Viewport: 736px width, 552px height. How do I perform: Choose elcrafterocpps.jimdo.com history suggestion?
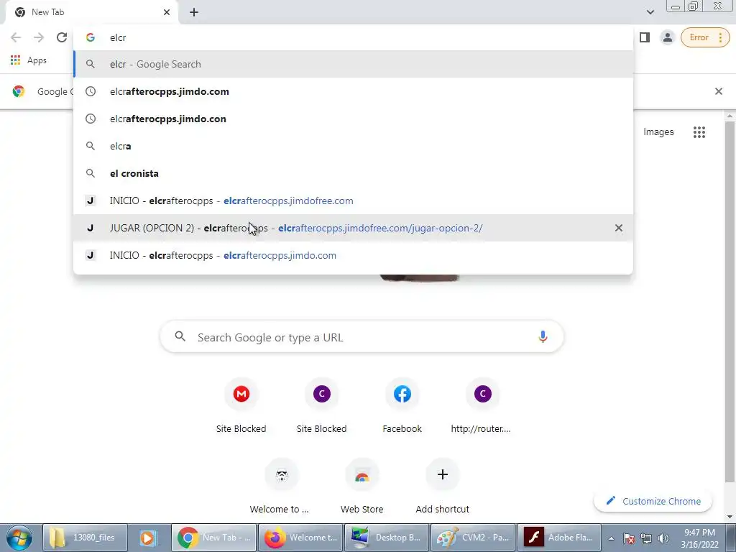353,91
